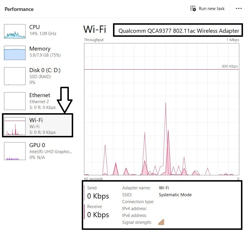The height and width of the screenshot is (231, 247).
Task: Click the 800 Kbps graph marker label
Action: click(x=230, y=66)
